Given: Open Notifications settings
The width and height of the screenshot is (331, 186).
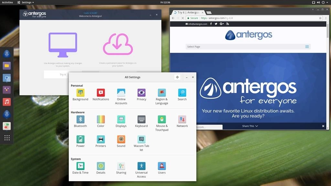Looking at the screenshot, I should coord(101,95).
